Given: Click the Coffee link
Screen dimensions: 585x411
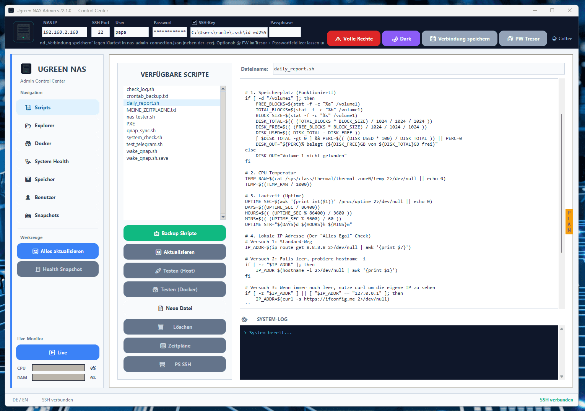Looking at the screenshot, I should coord(562,39).
